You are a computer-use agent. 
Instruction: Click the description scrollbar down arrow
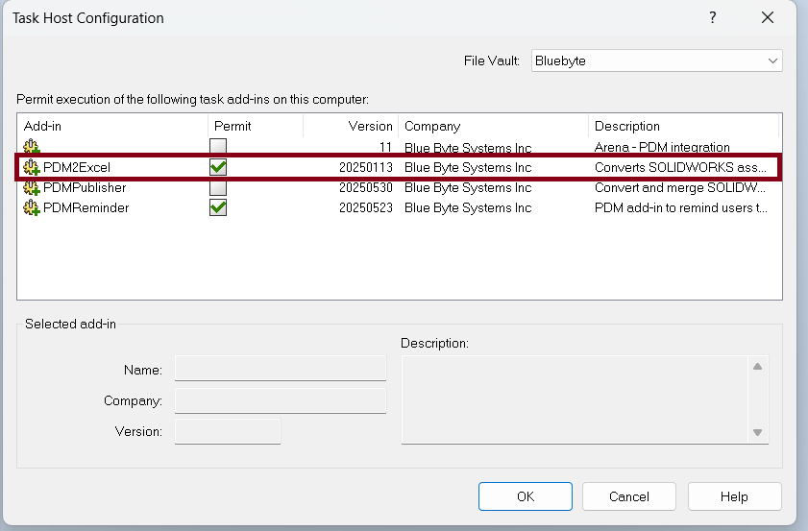coord(757,432)
